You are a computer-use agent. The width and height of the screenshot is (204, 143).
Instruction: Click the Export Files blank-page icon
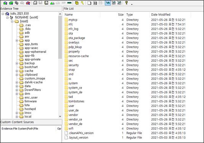point(89,3)
